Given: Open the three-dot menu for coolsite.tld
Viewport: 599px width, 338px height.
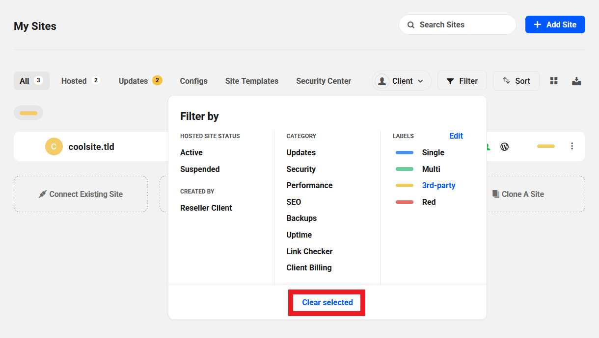Looking at the screenshot, I should click(x=572, y=146).
